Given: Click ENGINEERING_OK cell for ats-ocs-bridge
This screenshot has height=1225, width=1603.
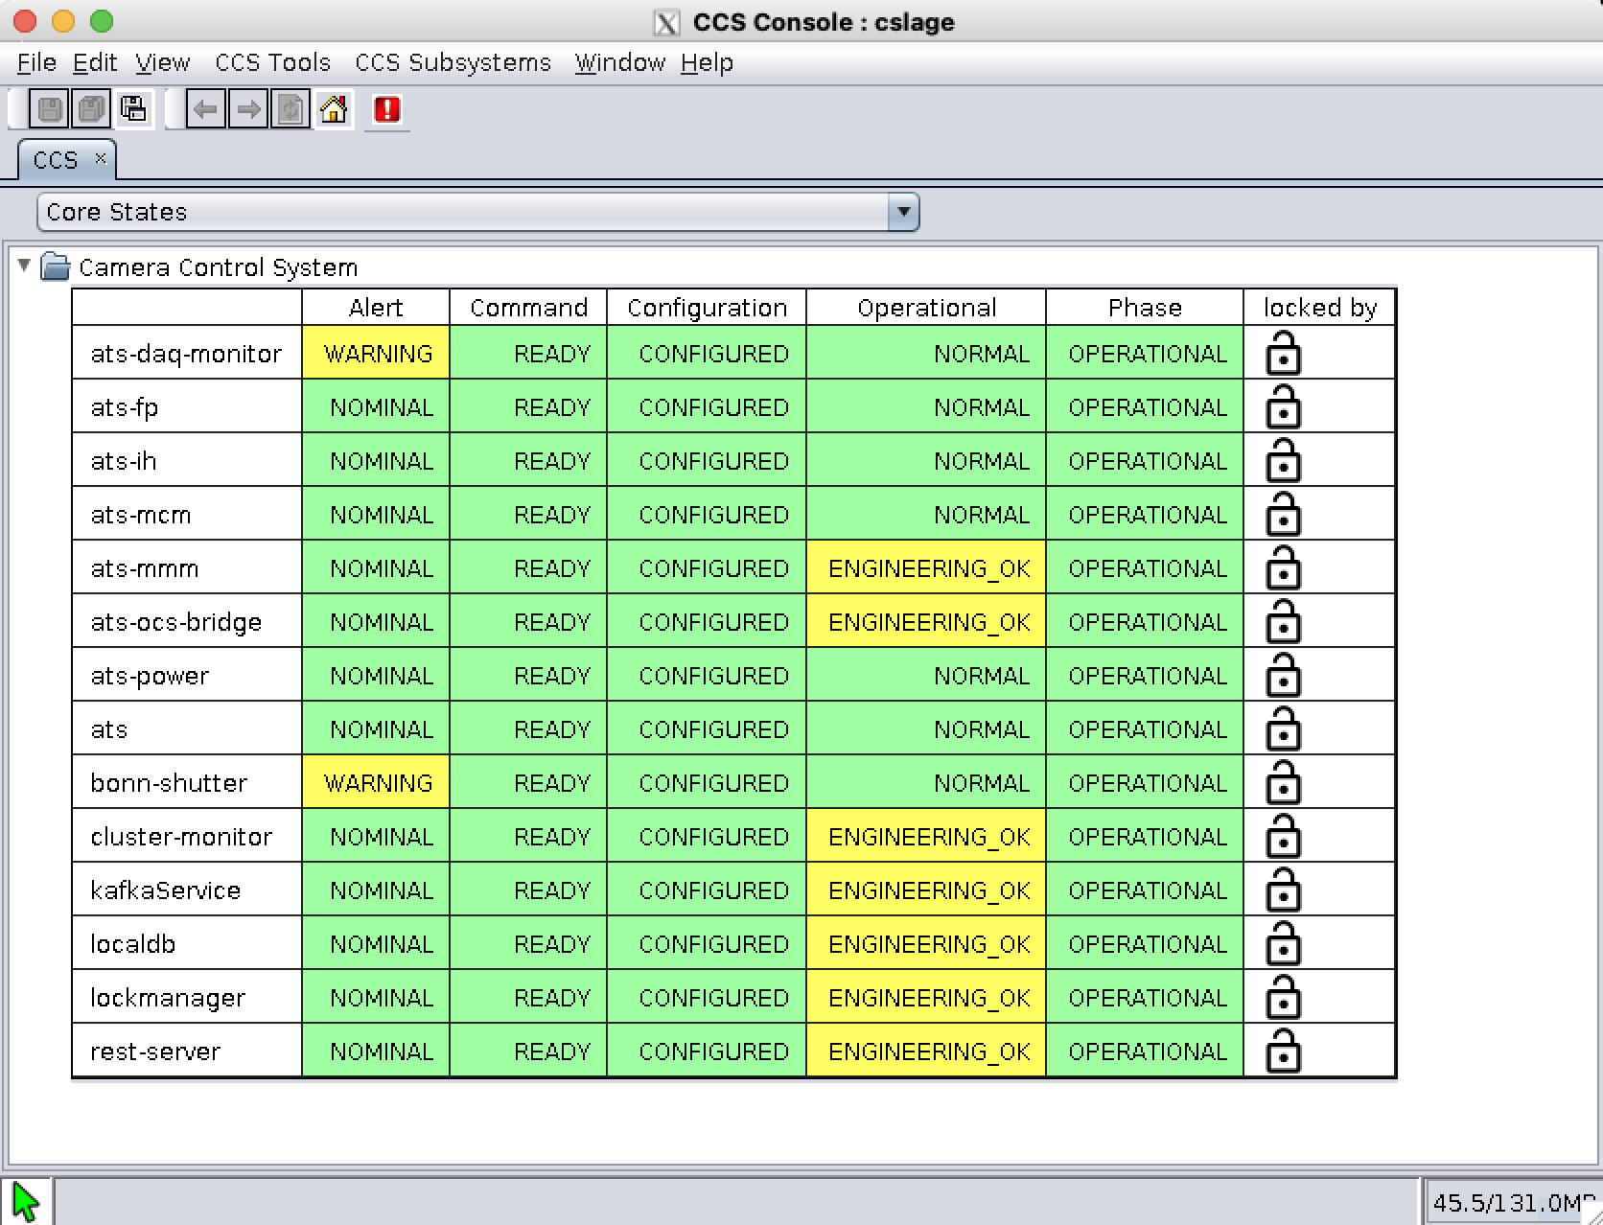Looking at the screenshot, I should click(927, 622).
